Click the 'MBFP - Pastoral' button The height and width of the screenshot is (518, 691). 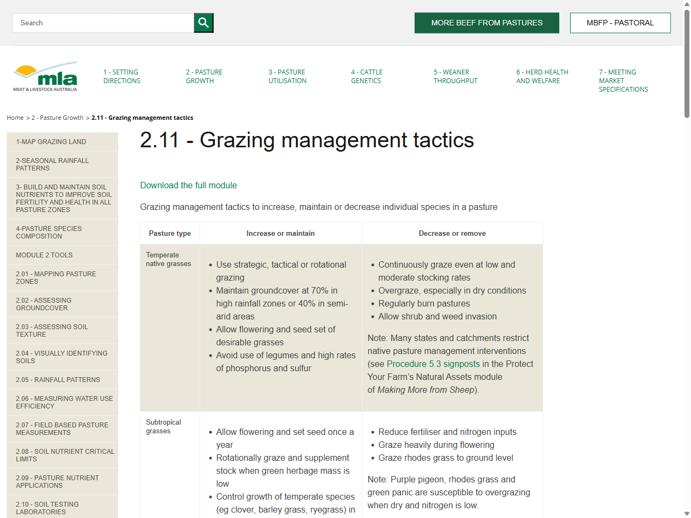(x=620, y=23)
